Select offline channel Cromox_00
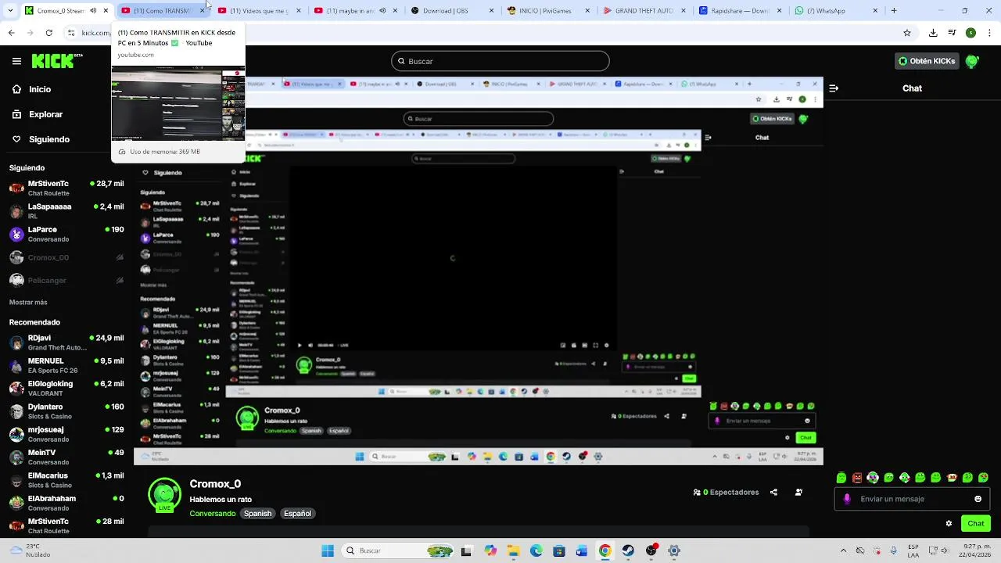The width and height of the screenshot is (1001, 563). tap(66, 257)
